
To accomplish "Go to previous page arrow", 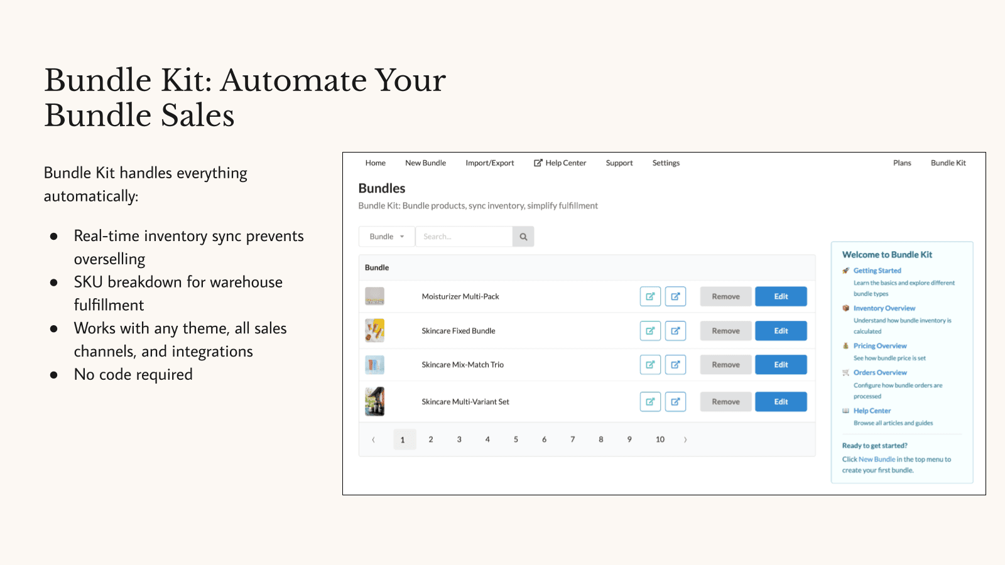I will coord(374,439).
